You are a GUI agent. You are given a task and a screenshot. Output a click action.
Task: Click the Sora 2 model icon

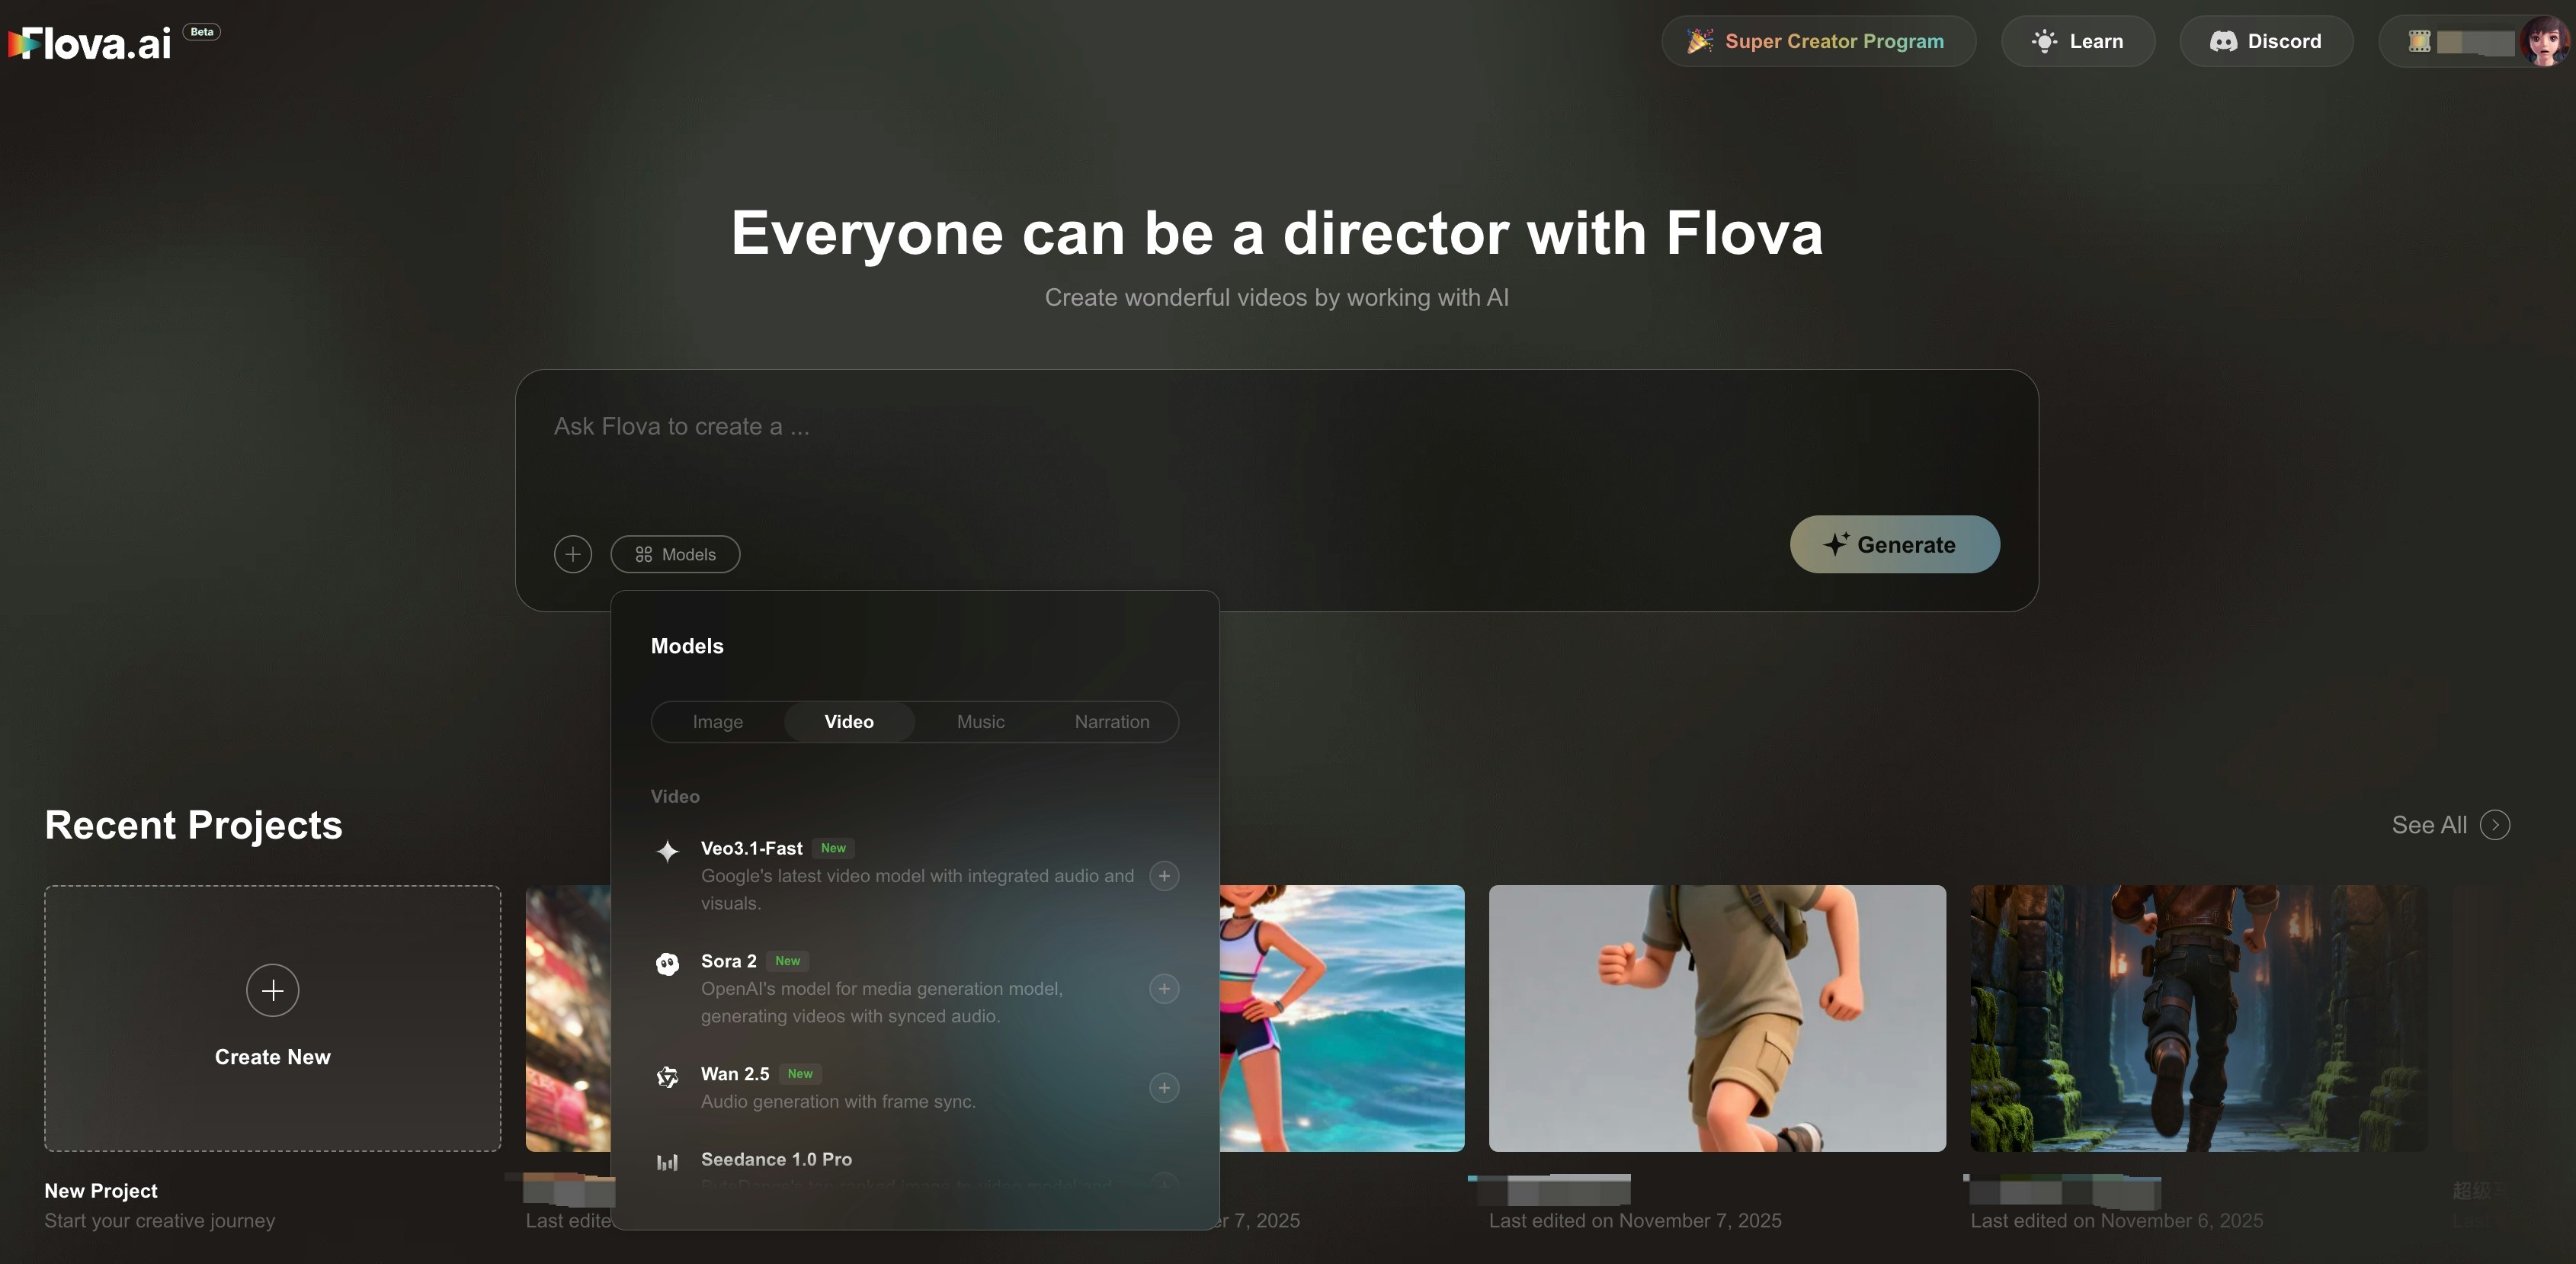[667, 964]
